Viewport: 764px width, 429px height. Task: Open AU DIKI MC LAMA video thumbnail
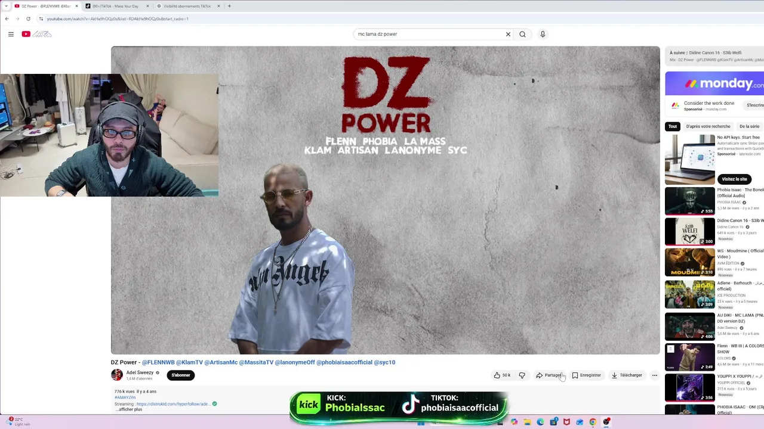[690, 326]
